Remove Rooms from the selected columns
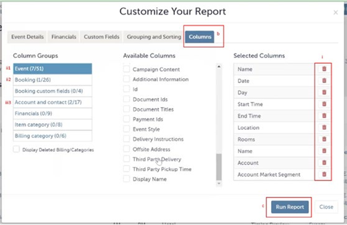Viewport: 347px width, 225px height. pos(324,139)
